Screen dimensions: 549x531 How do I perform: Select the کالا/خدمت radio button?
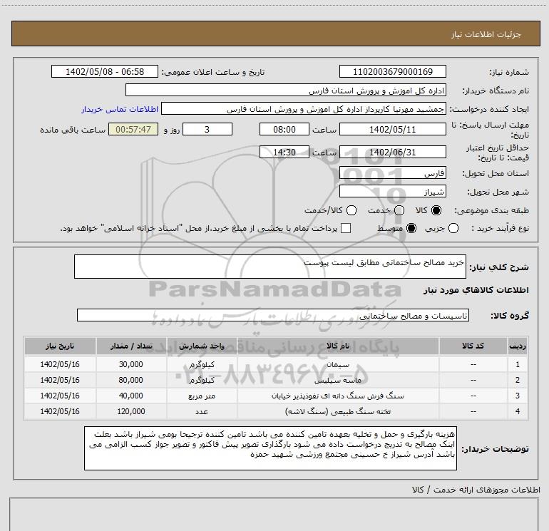pos(352,210)
